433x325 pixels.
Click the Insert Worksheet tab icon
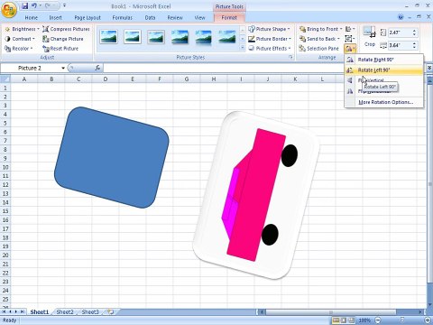111,312
